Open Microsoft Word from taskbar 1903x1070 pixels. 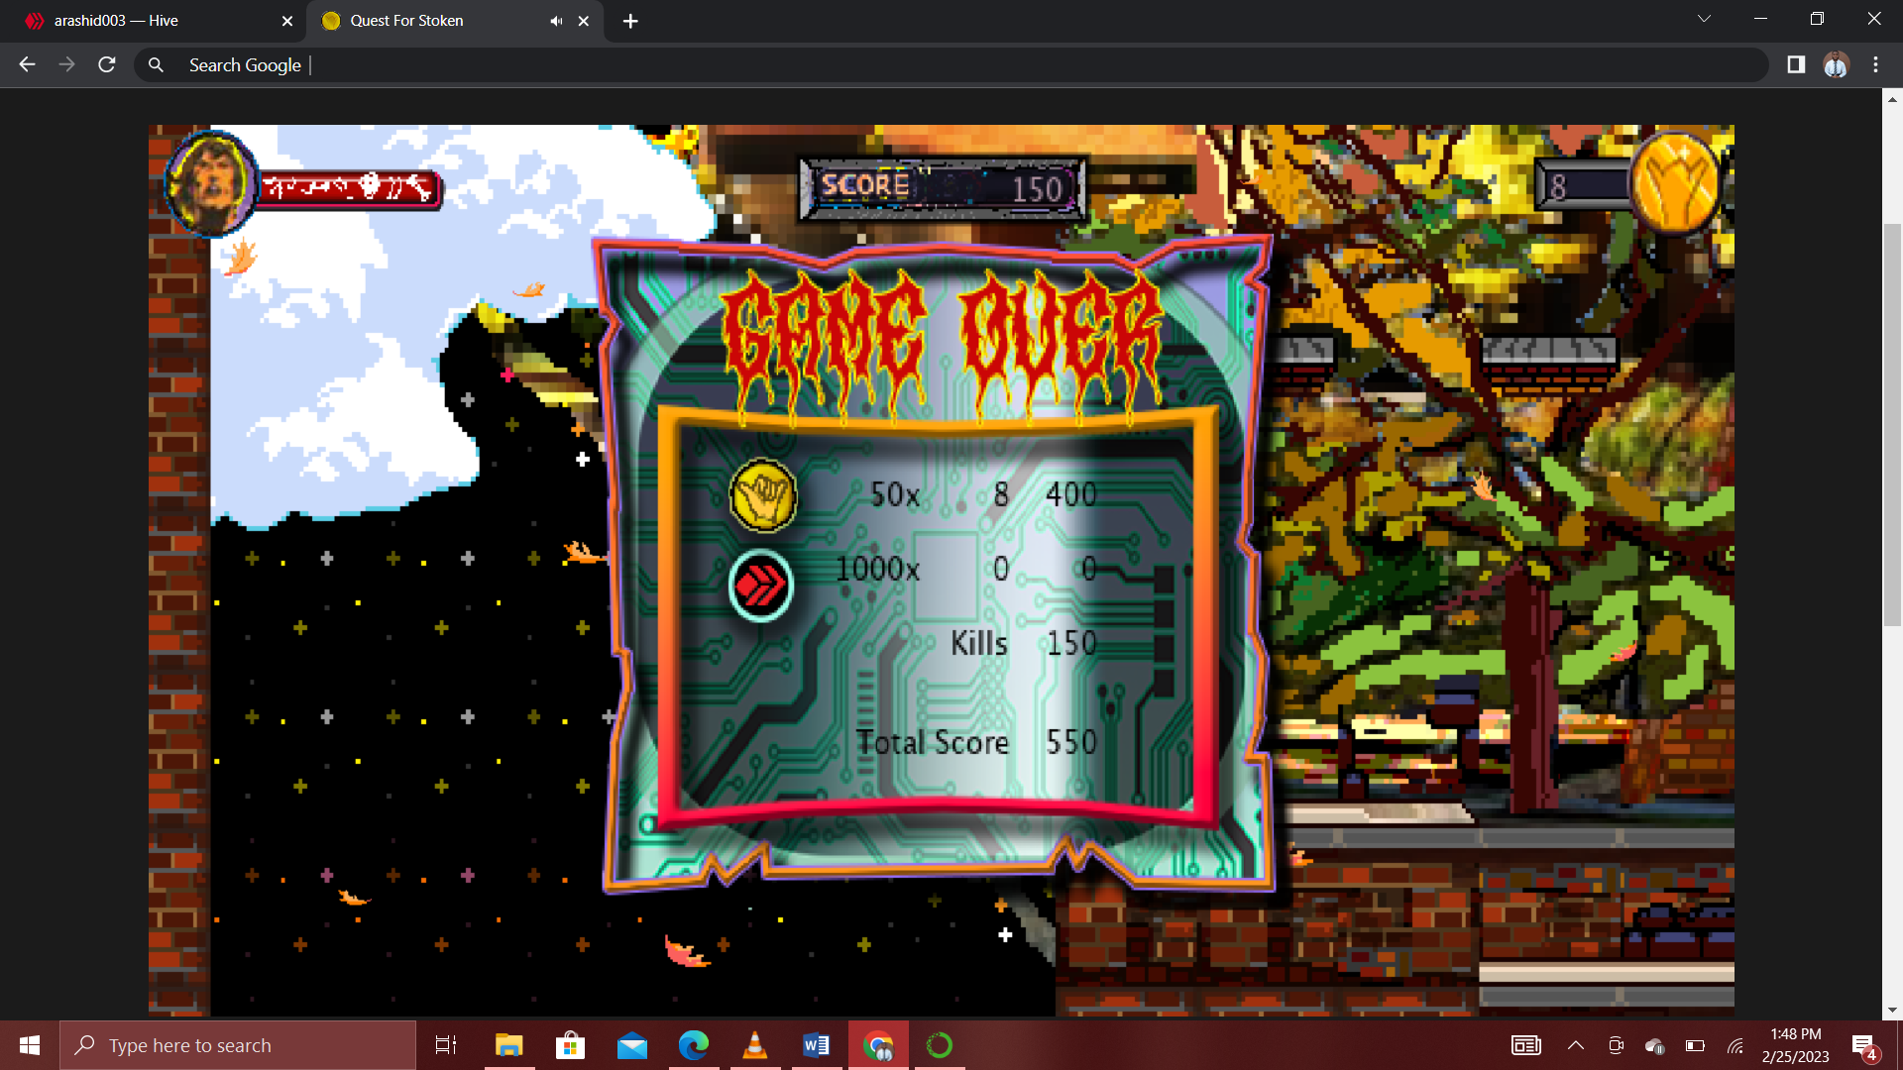pos(817,1045)
